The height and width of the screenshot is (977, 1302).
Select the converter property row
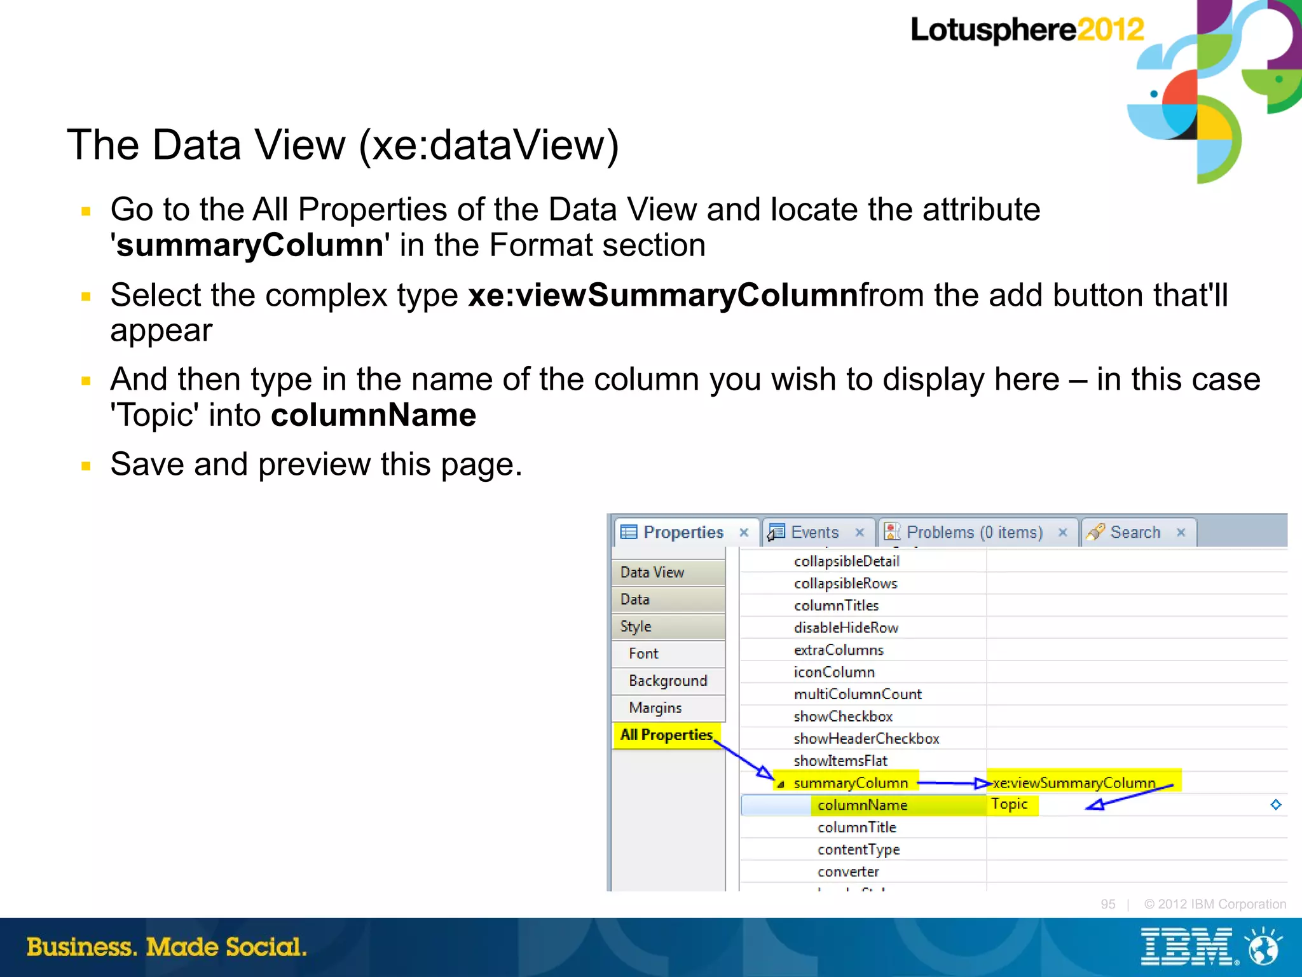[x=1013, y=871]
